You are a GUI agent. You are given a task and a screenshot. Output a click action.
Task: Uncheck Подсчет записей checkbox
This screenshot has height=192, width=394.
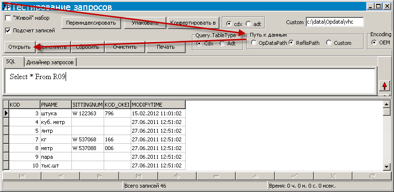pos(8,30)
